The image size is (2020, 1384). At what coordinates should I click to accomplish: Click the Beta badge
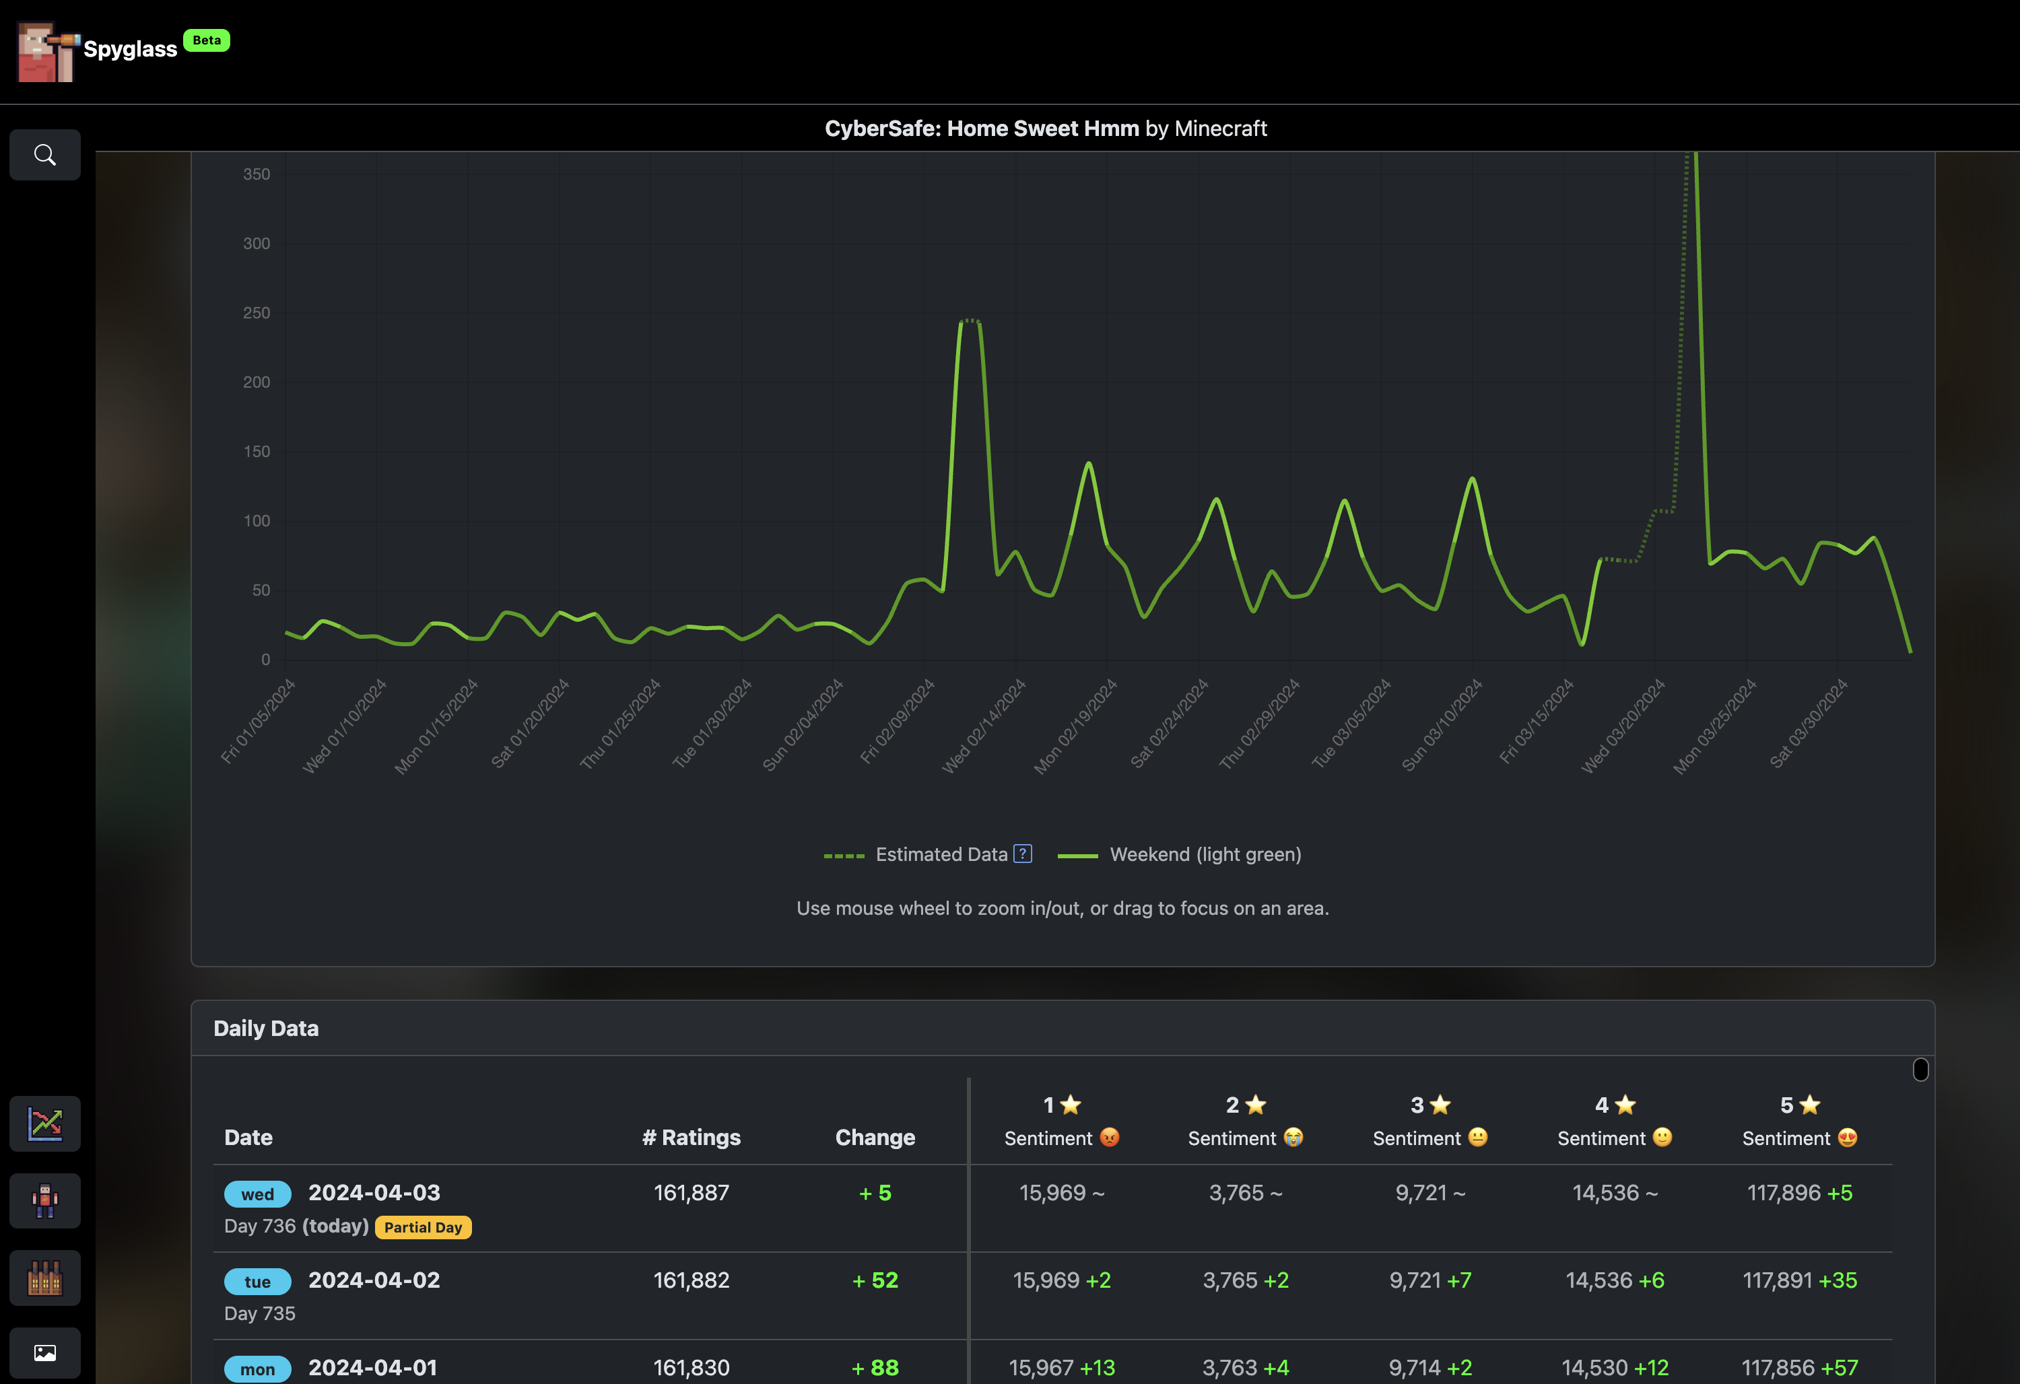[207, 40]
